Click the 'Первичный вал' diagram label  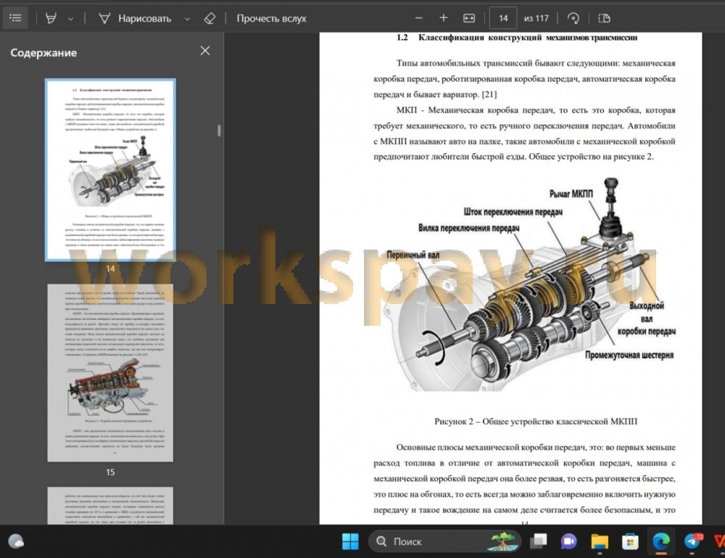pyautogui.click(x=413, y=255)
